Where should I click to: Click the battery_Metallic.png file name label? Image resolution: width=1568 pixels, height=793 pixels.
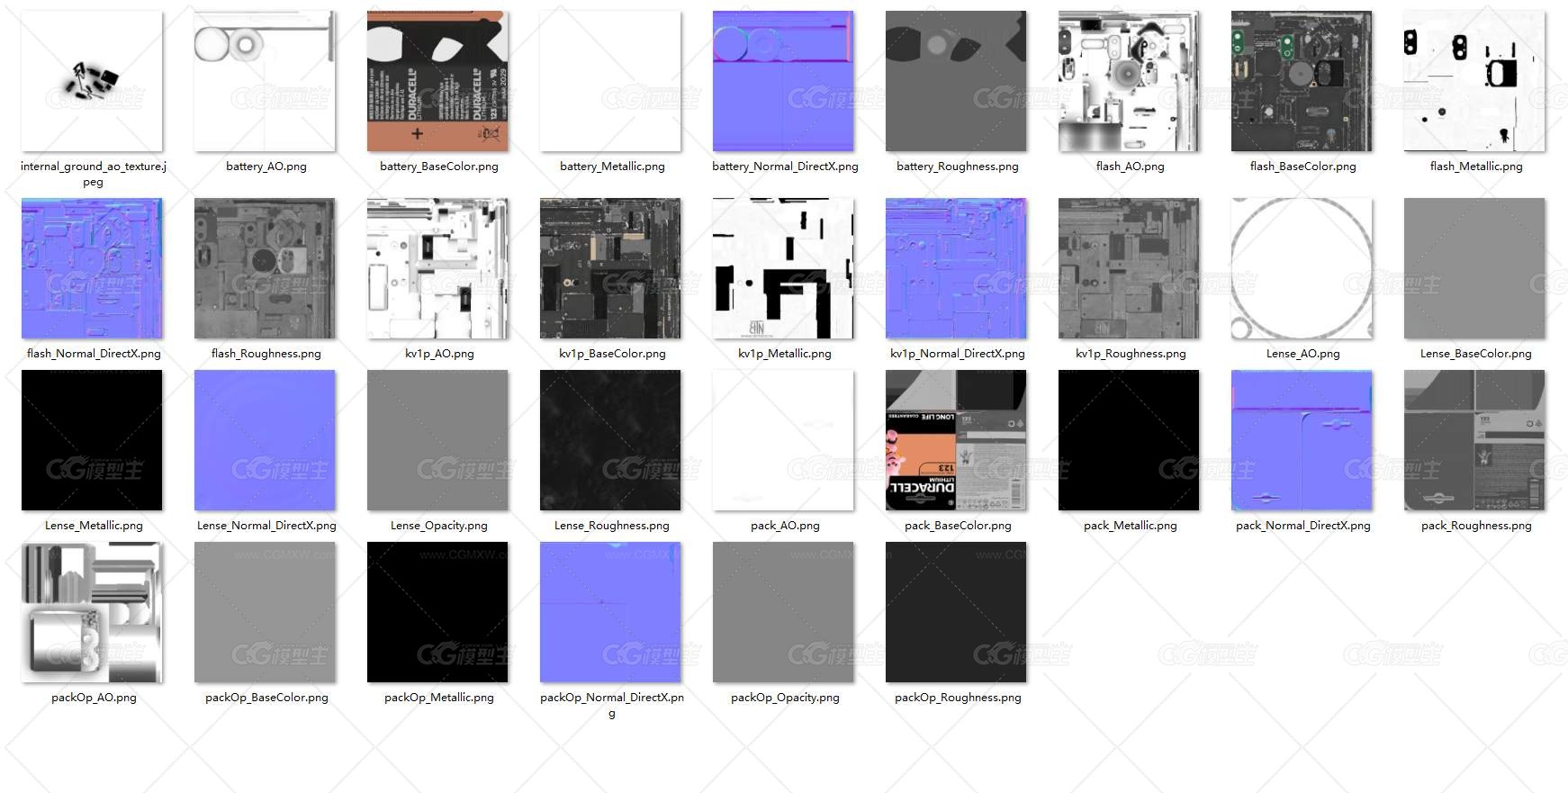click(612, 167)
